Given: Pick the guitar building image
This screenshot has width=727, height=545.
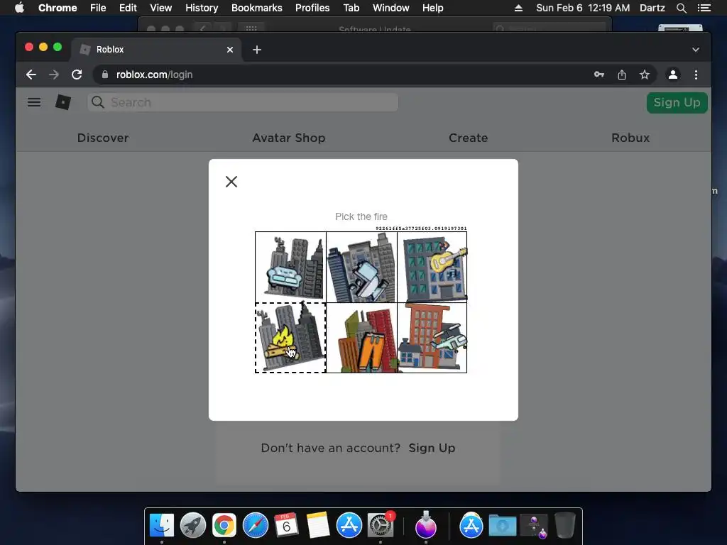Looking at the screenshot, I should coord(432,267).
